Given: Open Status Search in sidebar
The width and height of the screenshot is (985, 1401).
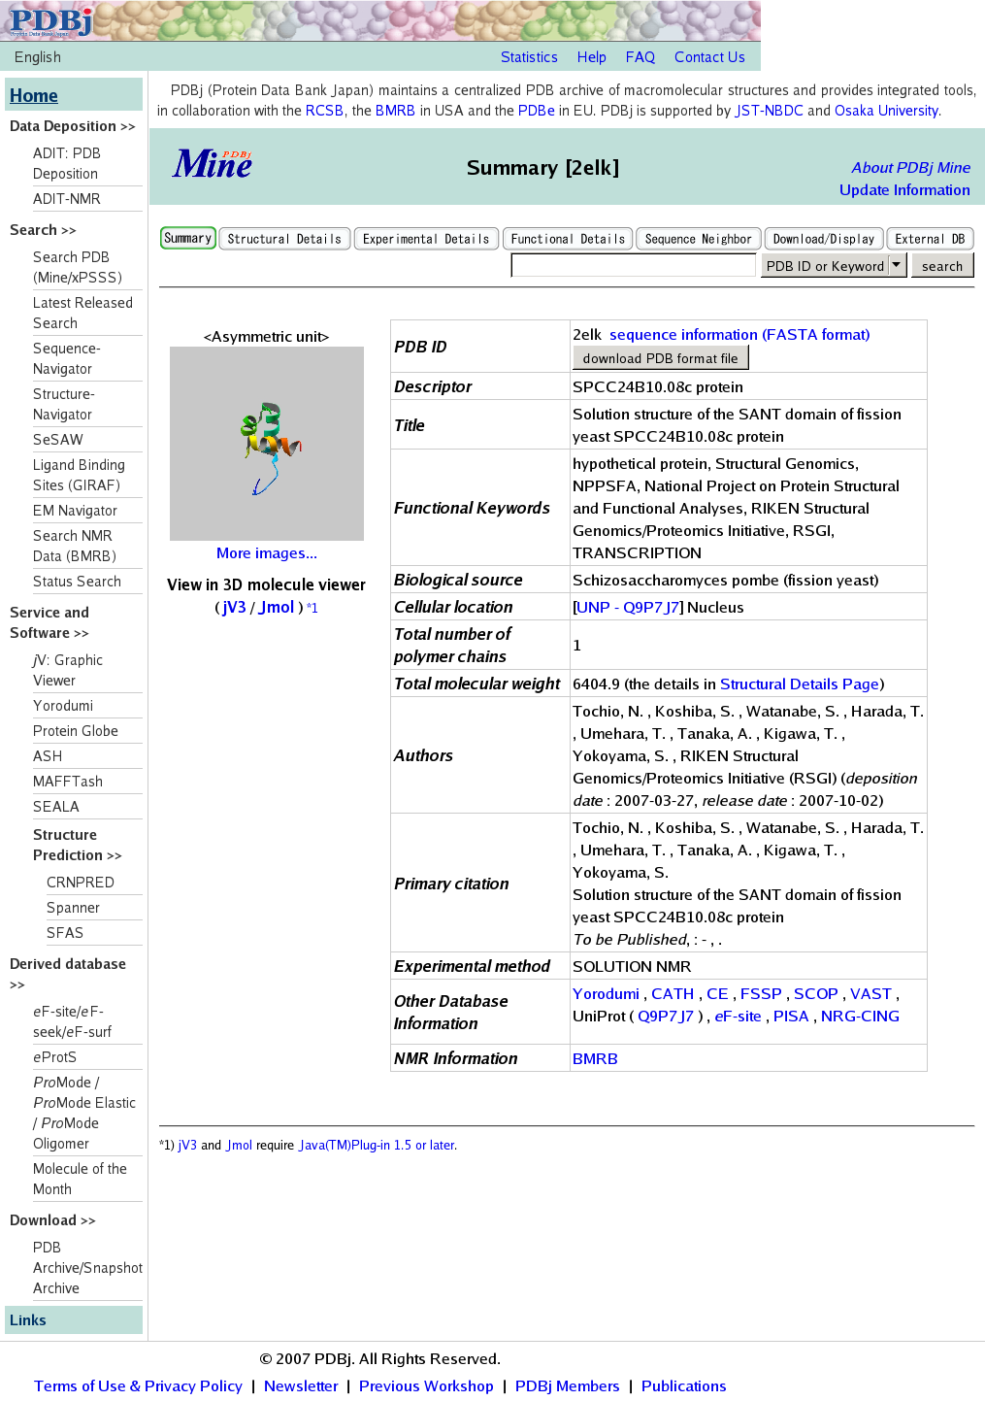Looking at the screenshot, I should [77, 582].
